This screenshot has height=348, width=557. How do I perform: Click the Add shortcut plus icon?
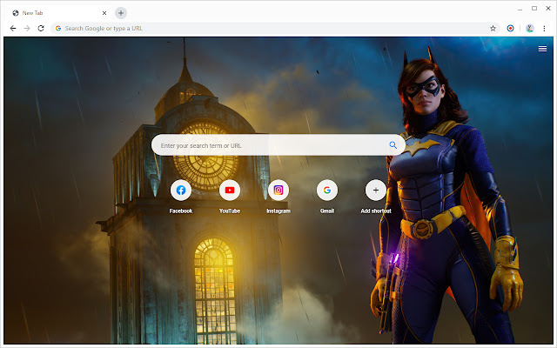(x=375, y=191)
